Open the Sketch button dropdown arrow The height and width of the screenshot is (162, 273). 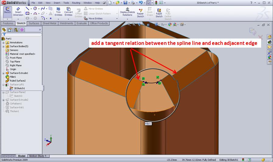coord(7,19)
